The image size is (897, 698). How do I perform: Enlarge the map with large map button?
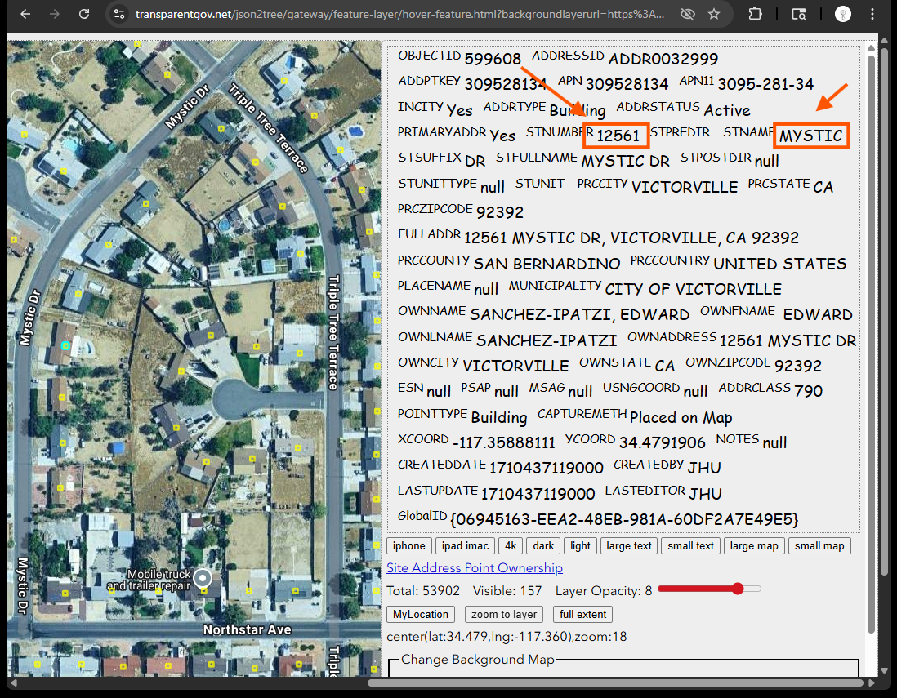pos(753,546)
